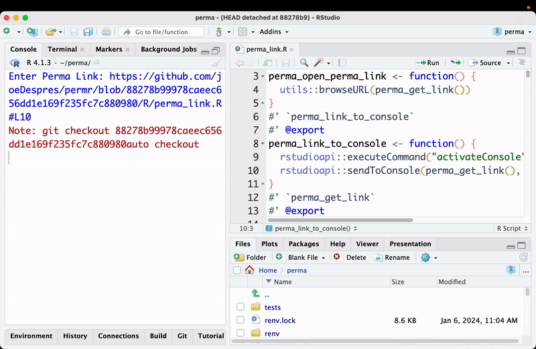Click the editor horizontal scrollbar
The image size is (536, 349).
click(x=340, y=220)
